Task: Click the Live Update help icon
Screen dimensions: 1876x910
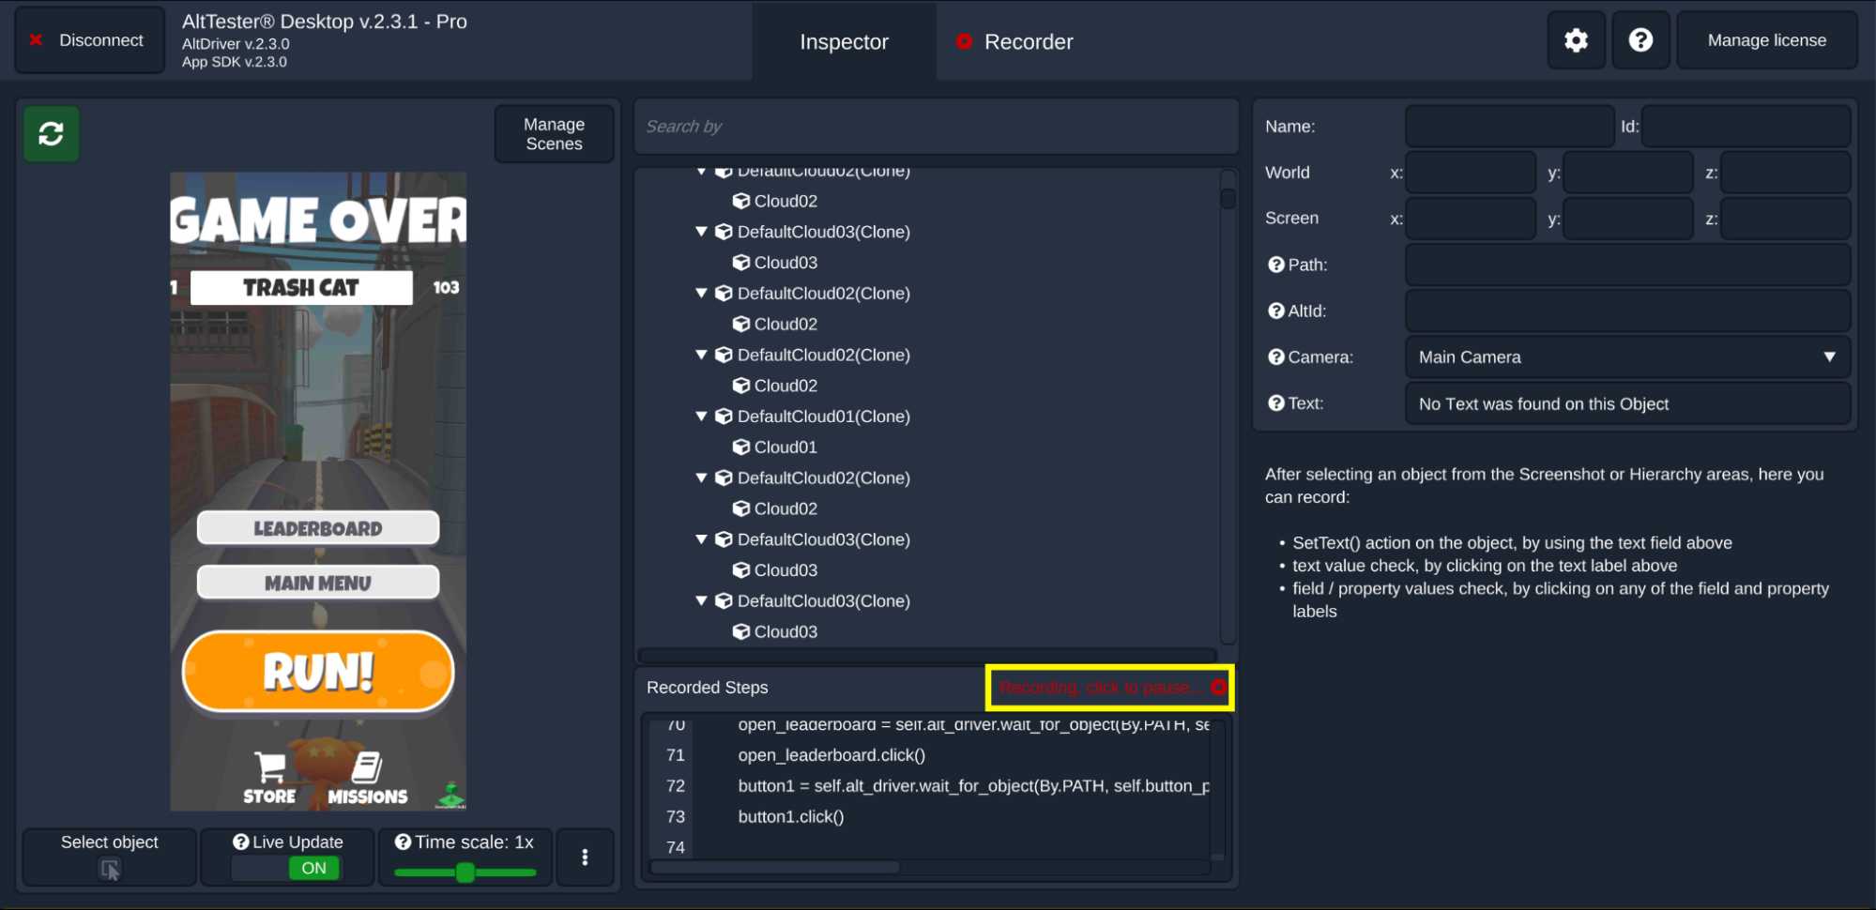Action: tap(241, 842)
